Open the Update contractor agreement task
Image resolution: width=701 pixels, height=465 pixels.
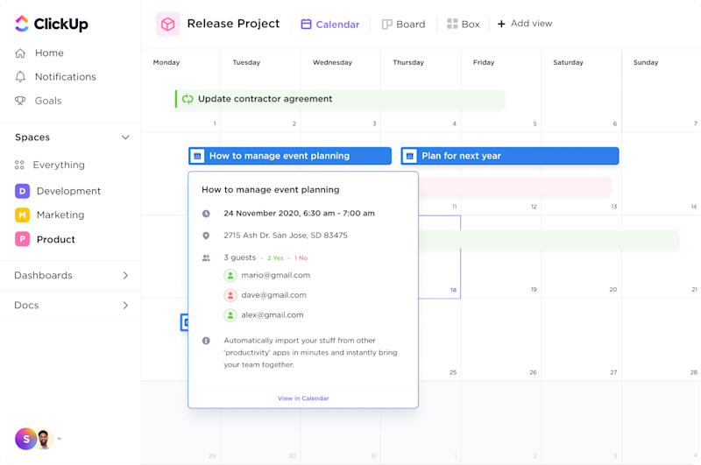tap(340, 99)
